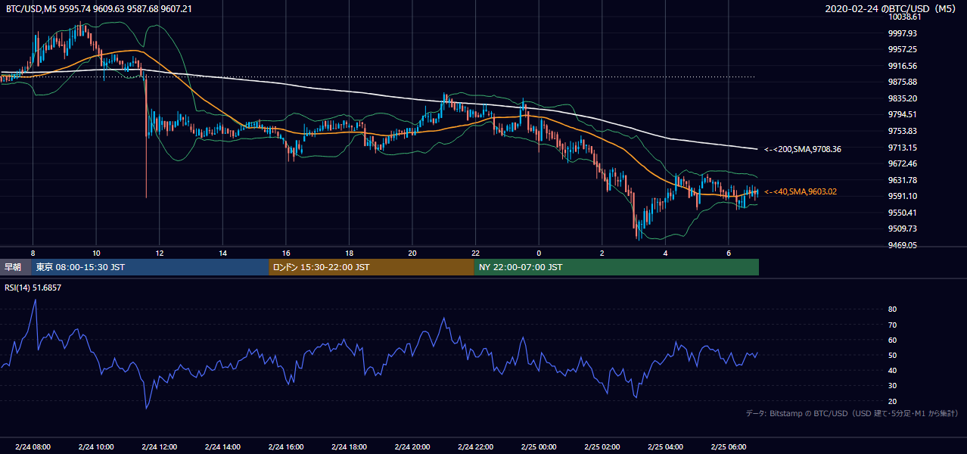The image size is (967, 454).
Task: Click RSI scale value 20
Action: [x=892, y=401]
